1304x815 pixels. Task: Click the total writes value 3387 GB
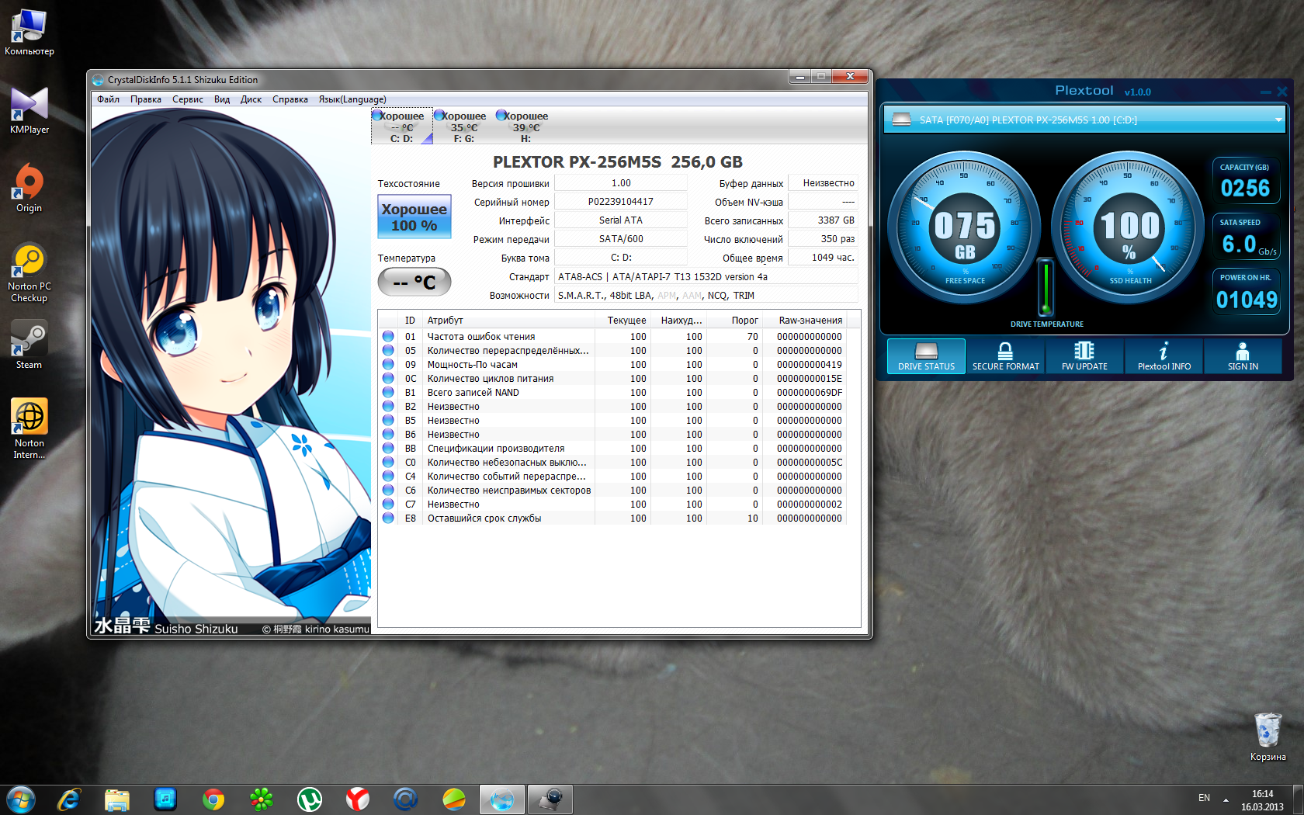click(x=823, y=220)
